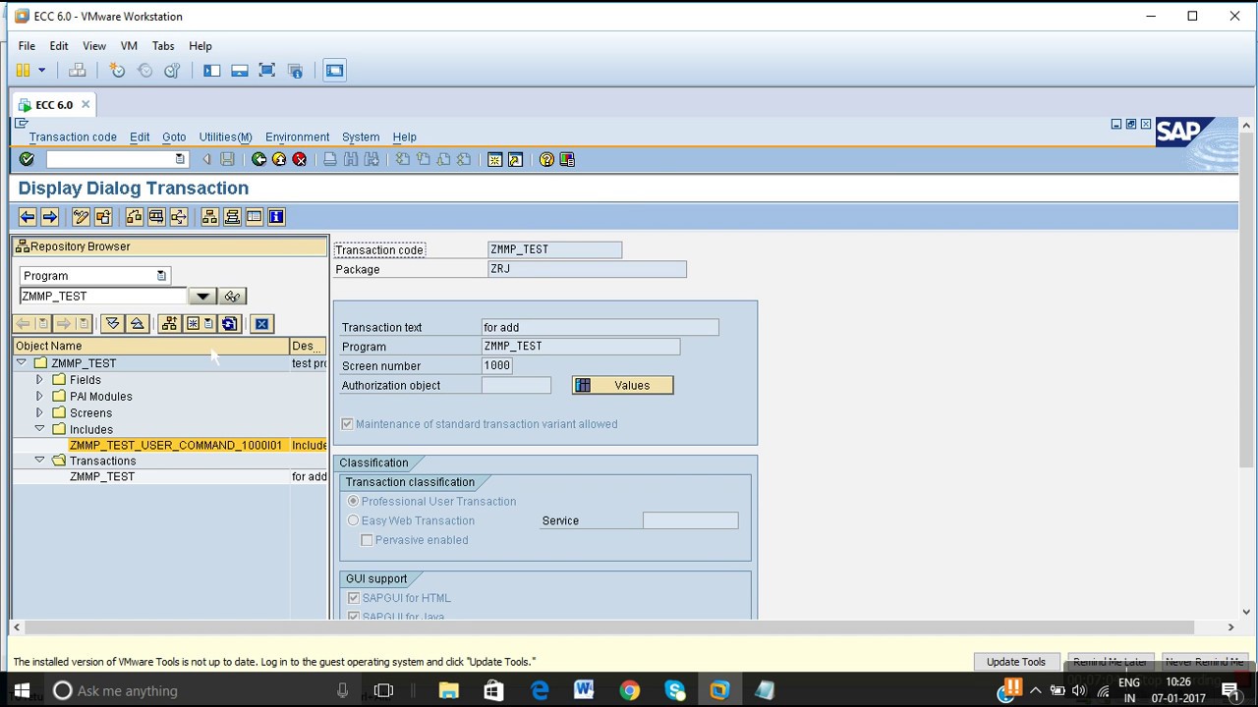
Task: Open the Program object type dropdown
Action: tap(161, 276)
